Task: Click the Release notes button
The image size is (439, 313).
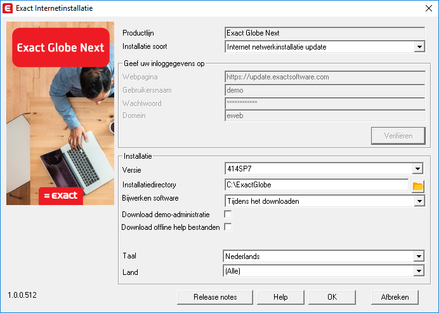Action: click(x=215, y=297)
